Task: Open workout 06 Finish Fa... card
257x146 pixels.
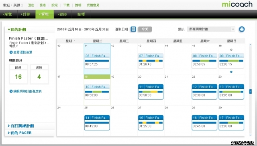Action: 97,61
